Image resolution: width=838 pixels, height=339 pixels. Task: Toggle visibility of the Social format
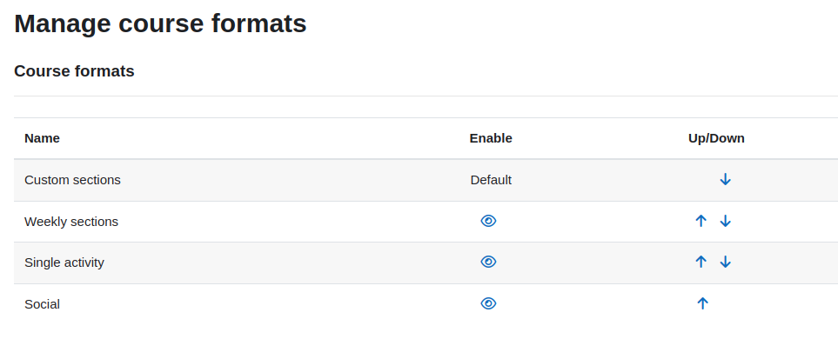coord(488,303)
